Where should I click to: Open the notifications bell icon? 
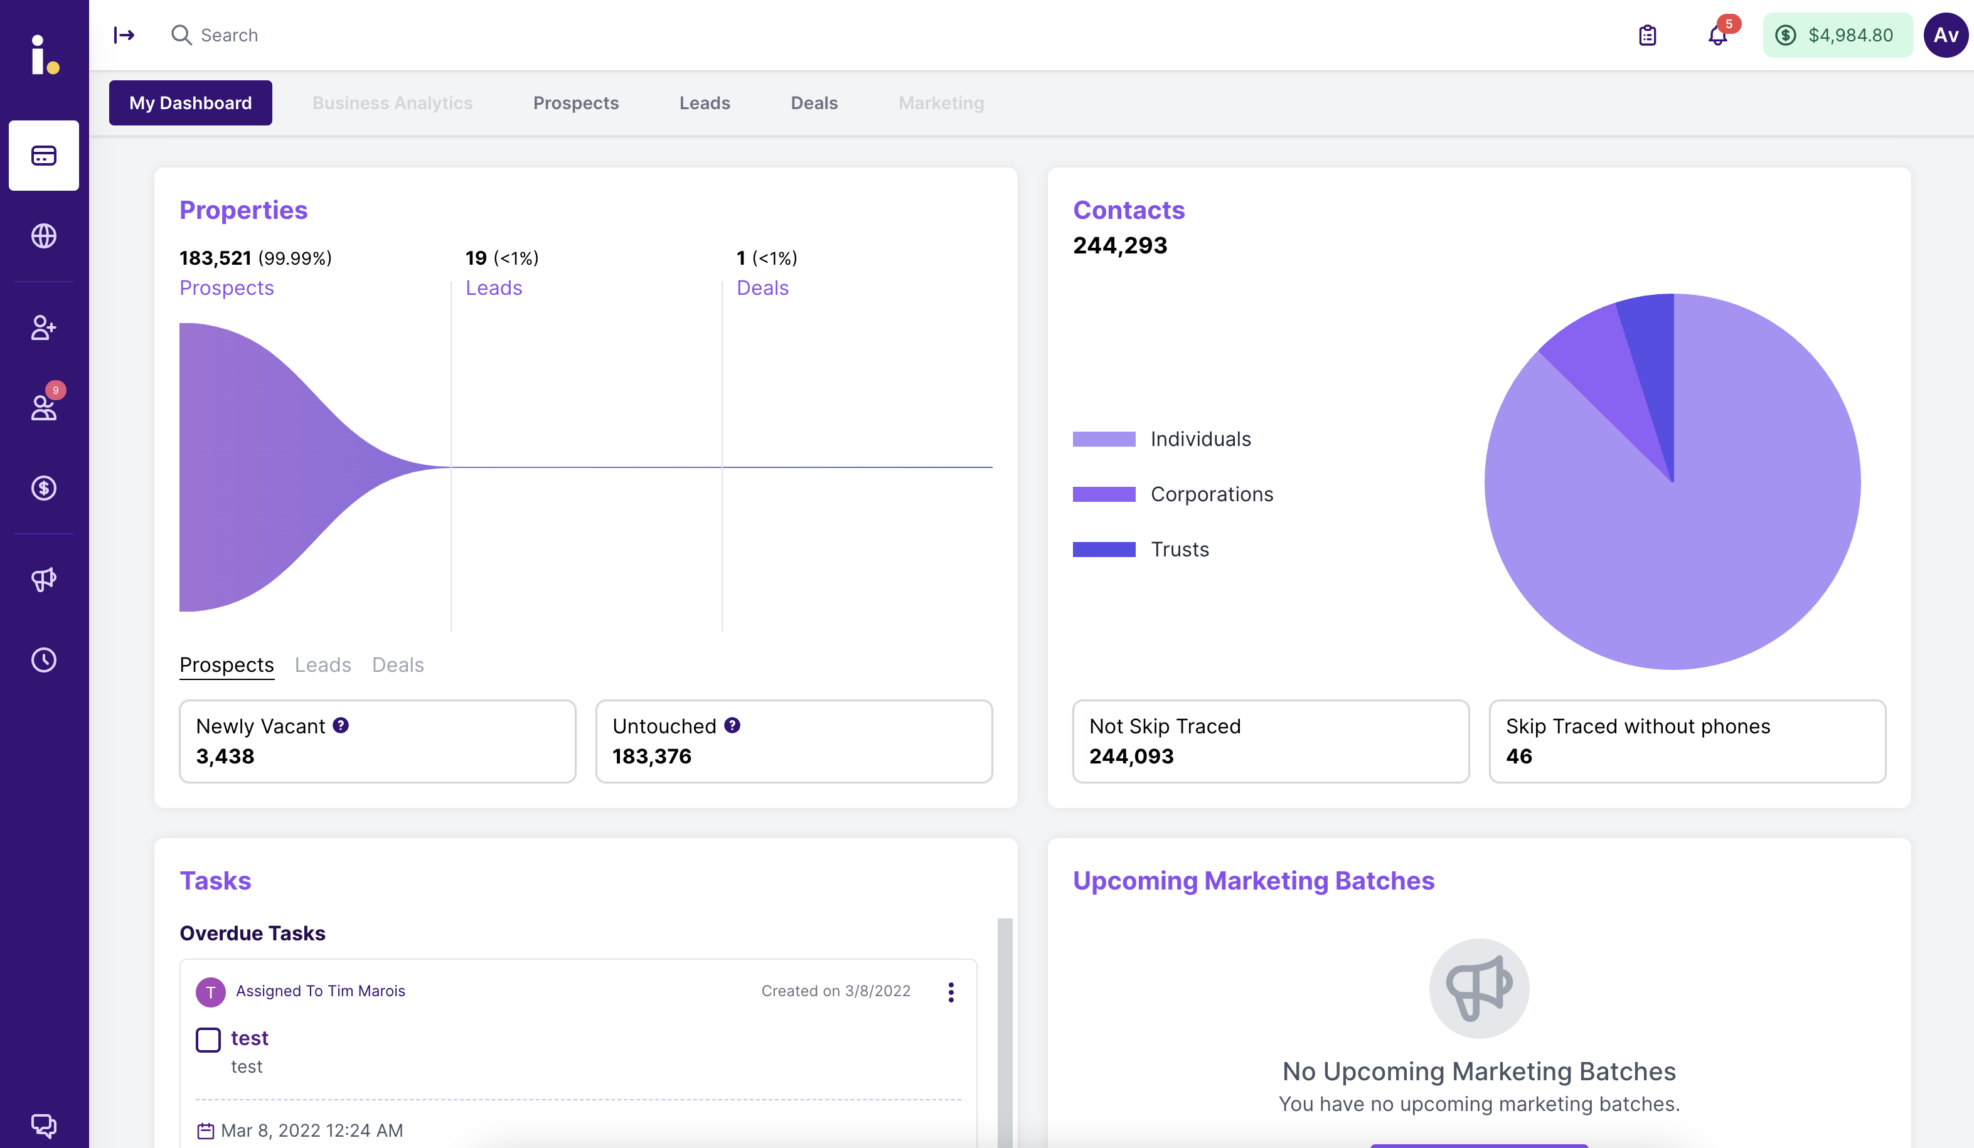tap(1717, 35)
